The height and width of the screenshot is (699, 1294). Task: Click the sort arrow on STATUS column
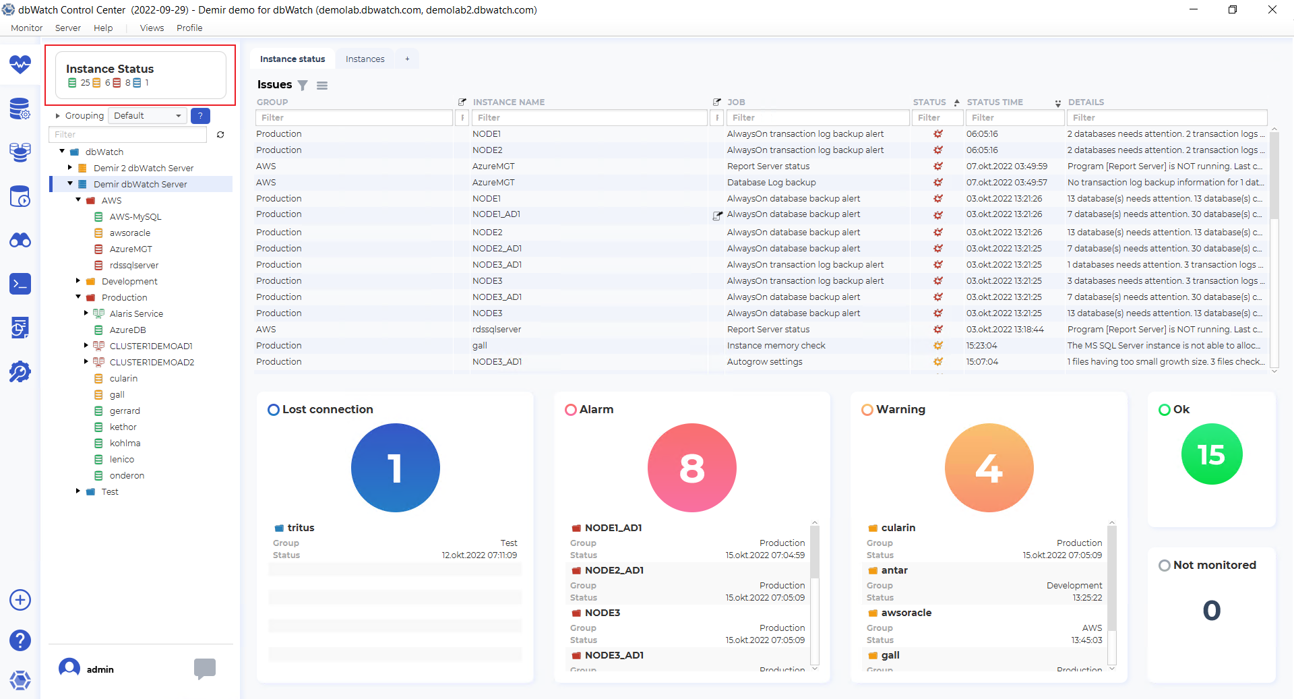957,102
